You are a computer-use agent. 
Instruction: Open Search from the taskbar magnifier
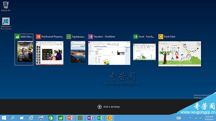(13, 118)
